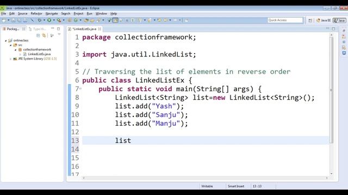
Task: Click the editor vertical scrollbar thumb
Action: click(331, 89)
